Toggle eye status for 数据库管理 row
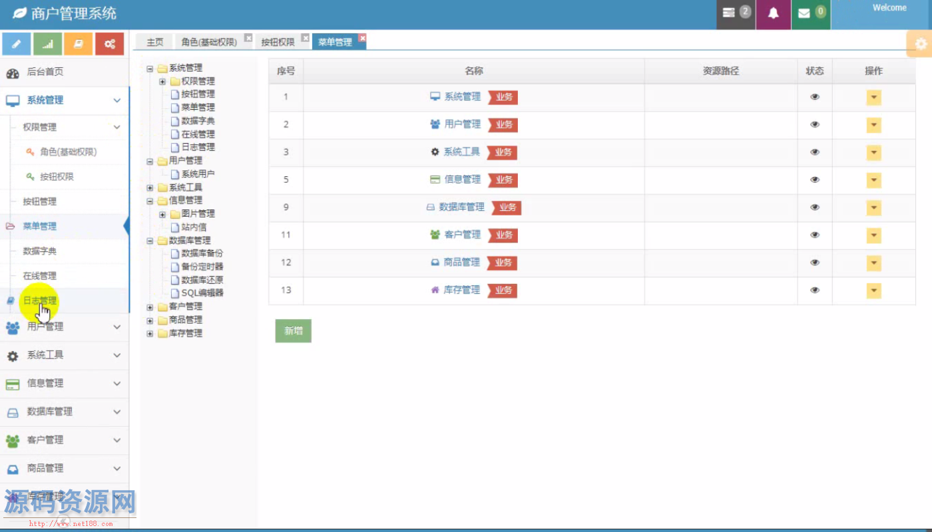This screenshot has width=932, height=532. [x=815, y=207]
